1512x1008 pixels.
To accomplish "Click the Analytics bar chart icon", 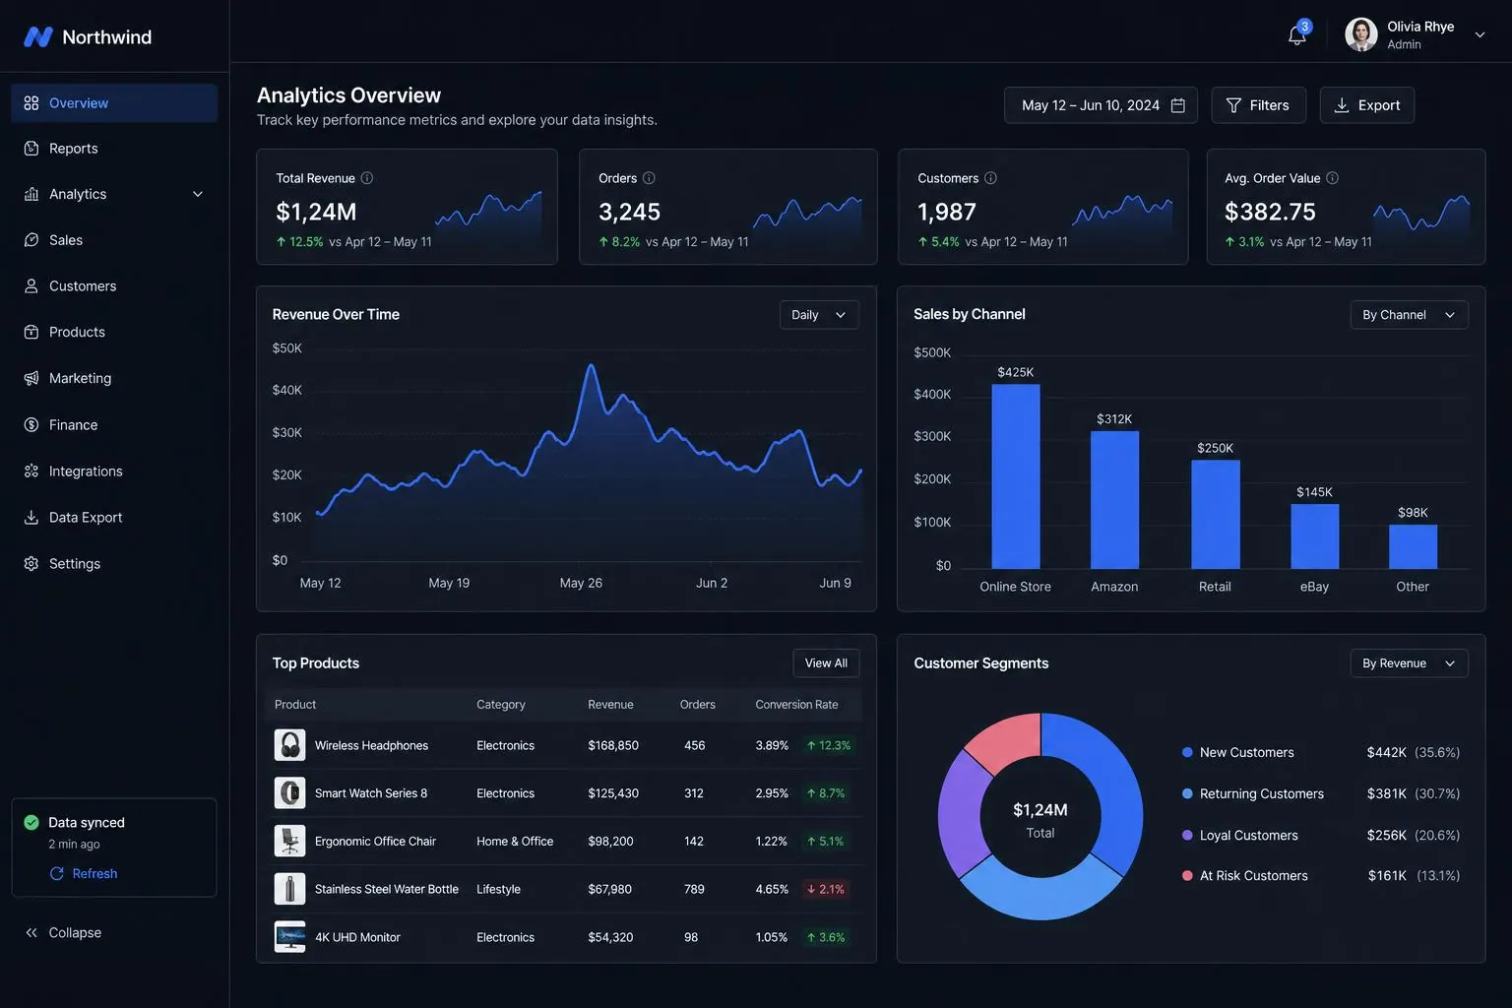I will (31, 194).
